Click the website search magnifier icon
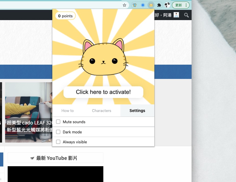 [x=187, y=15]
